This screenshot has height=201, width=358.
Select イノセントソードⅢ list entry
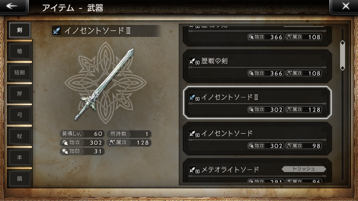(x=257, y=102)
